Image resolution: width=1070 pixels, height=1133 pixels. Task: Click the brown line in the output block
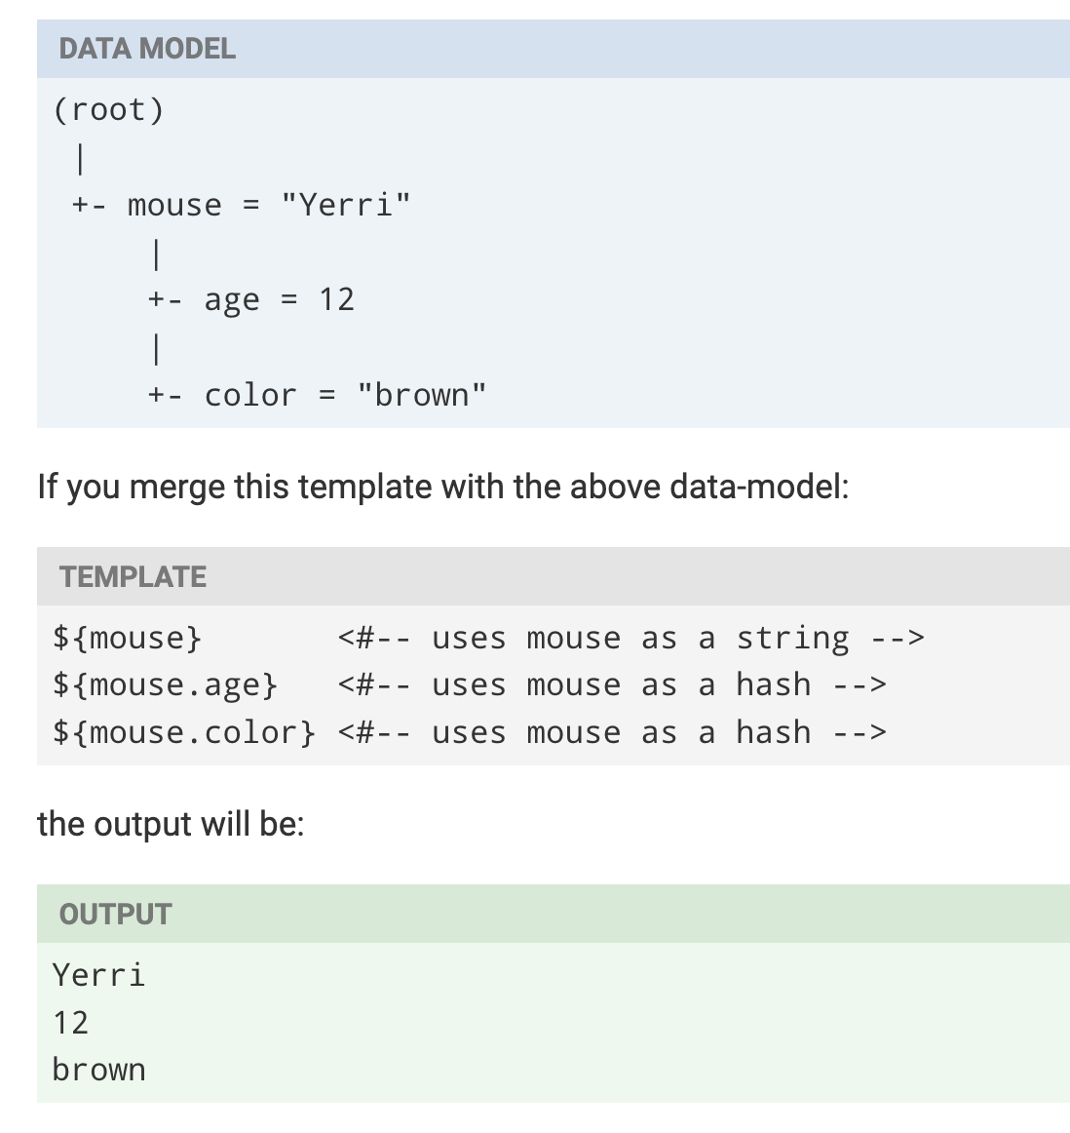click(x=98, y=1071)
